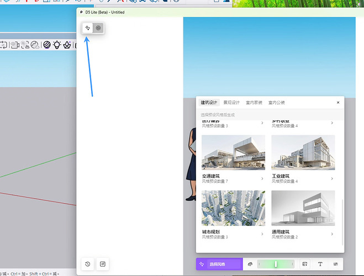Switch to the circular render mode icon
The image size is (364, 276).
tap(98, 28)
